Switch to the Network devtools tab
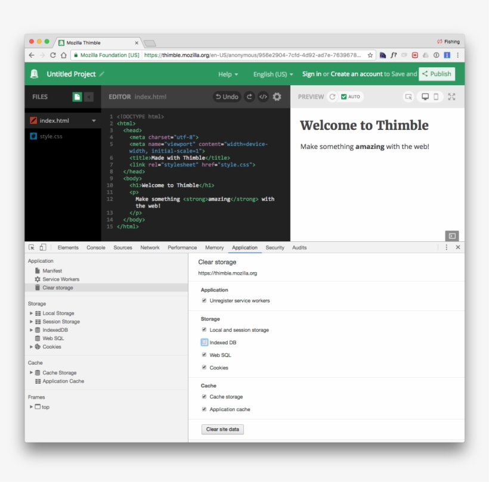The image size is (489, 482). click(150, 247)
